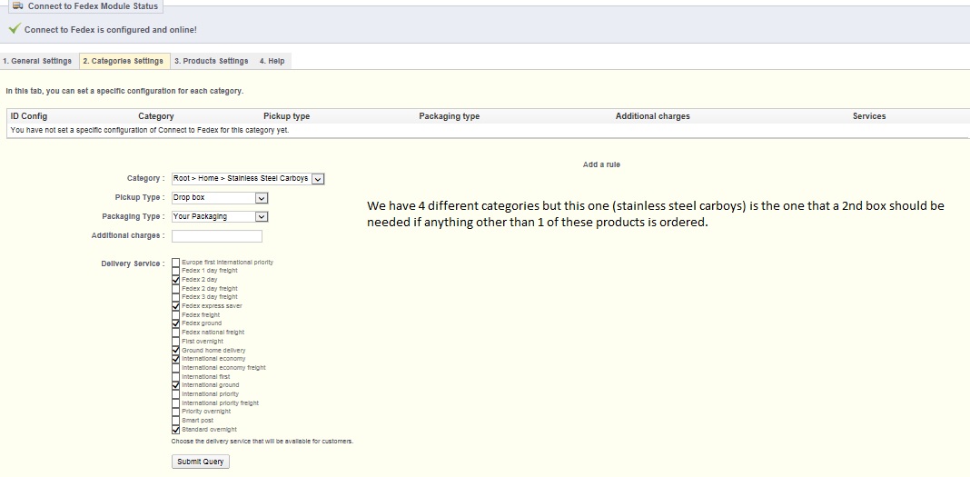Uncheck International ground

click(175, 385)
